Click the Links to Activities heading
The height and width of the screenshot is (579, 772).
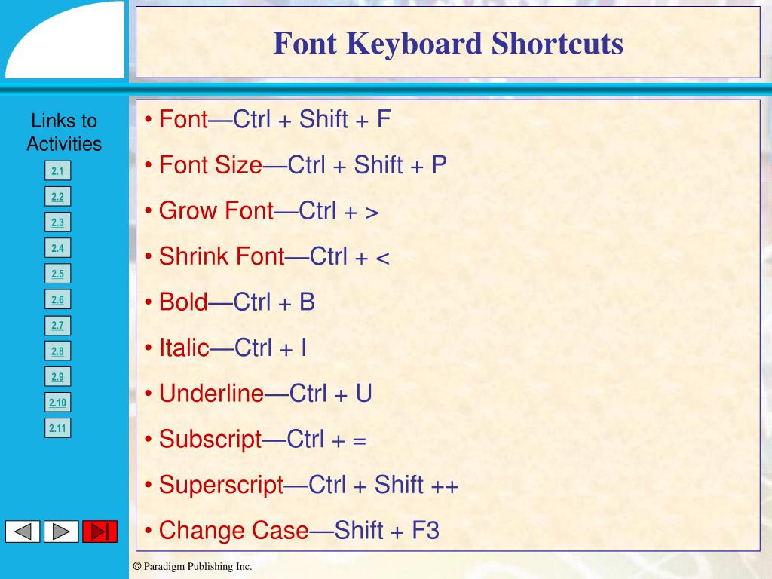tap(64, 132)
